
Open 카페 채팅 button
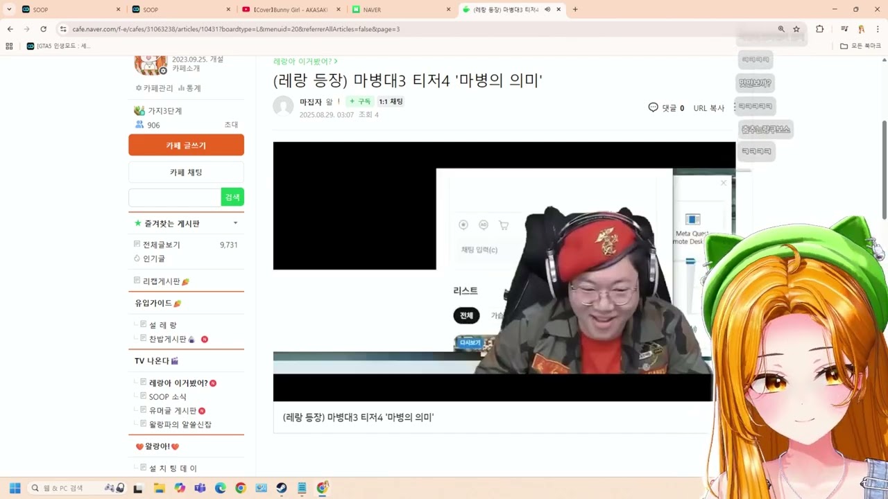186,172
